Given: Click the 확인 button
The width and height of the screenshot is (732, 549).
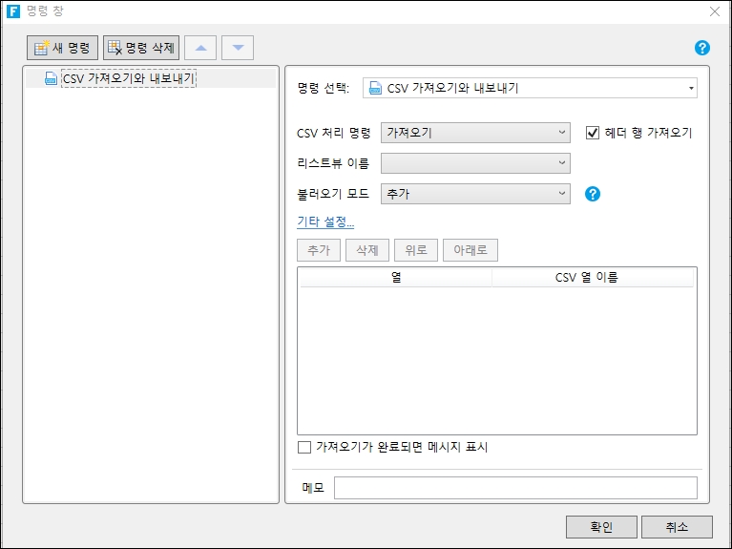Looking at the screenshot, I should coord(601,527).
